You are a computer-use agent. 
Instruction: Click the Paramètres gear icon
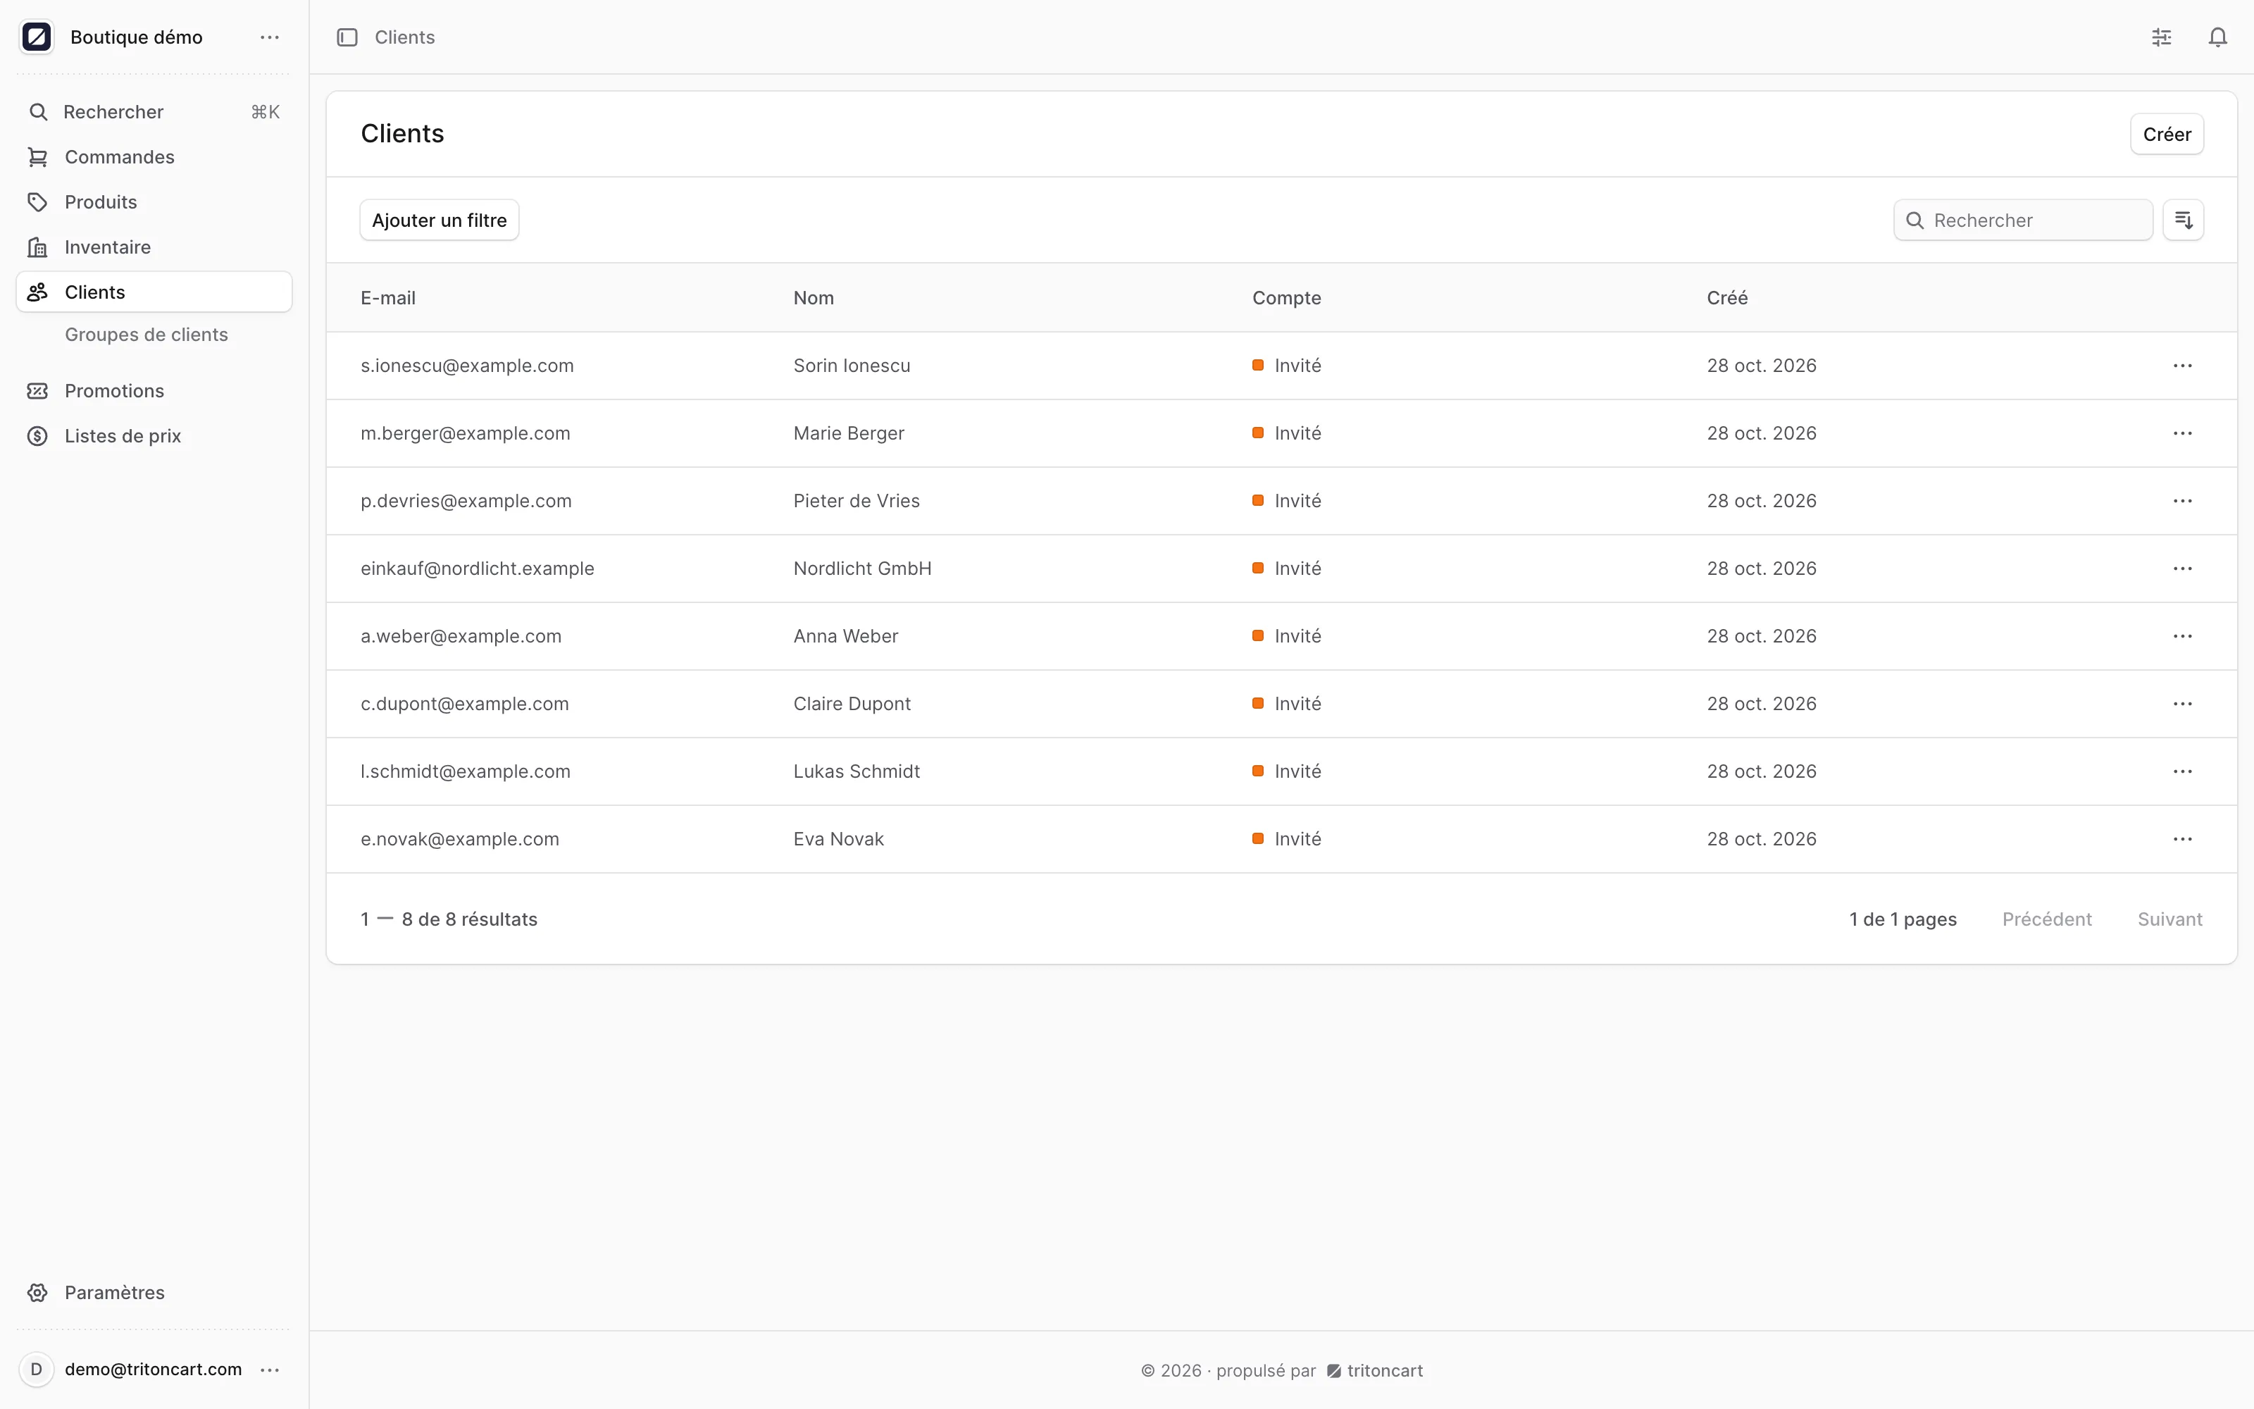(x=37, y=1293)
